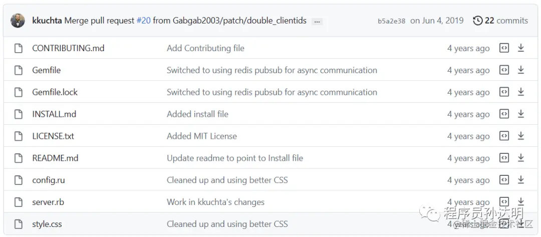Open the Gemfile.lock file
The image size is (541, 237).
(55, 92)
